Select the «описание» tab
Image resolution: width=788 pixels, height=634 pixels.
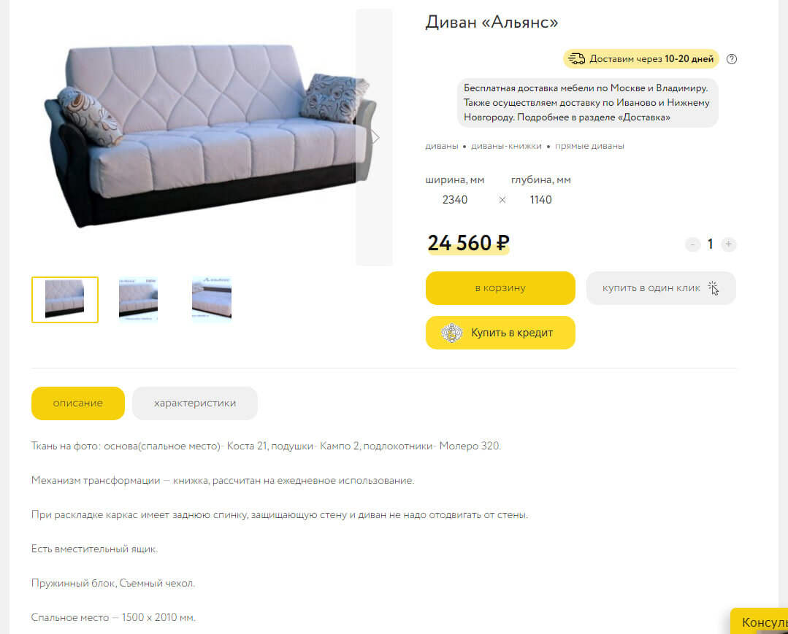tap(78, 403)
